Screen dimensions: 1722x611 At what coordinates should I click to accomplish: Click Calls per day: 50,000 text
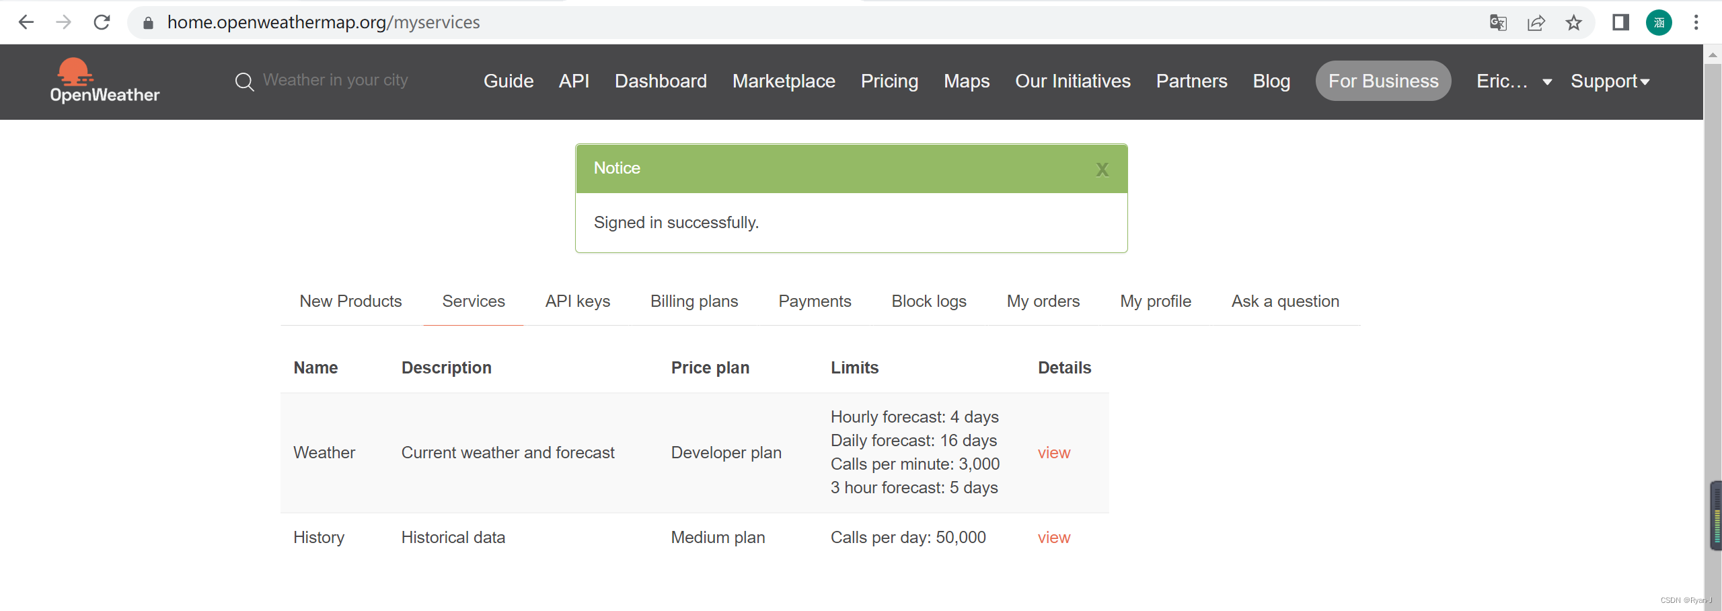pyautogui.click(x=908, y=538)
